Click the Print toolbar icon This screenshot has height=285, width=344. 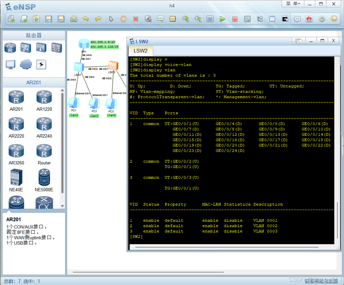tap(74, 19)
